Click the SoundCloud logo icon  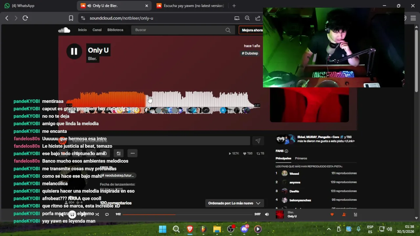click(64, 30)
